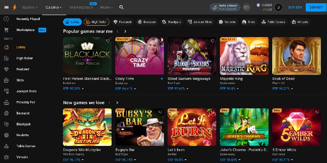Click the Virtuals sidebar icon

[6, 157]
